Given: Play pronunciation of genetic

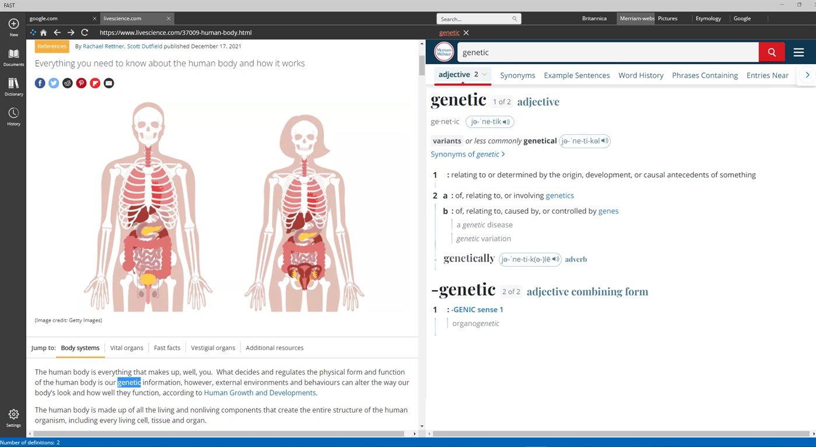Looking at the screenshot, I should pyautogui.click(x=490, y=122).
